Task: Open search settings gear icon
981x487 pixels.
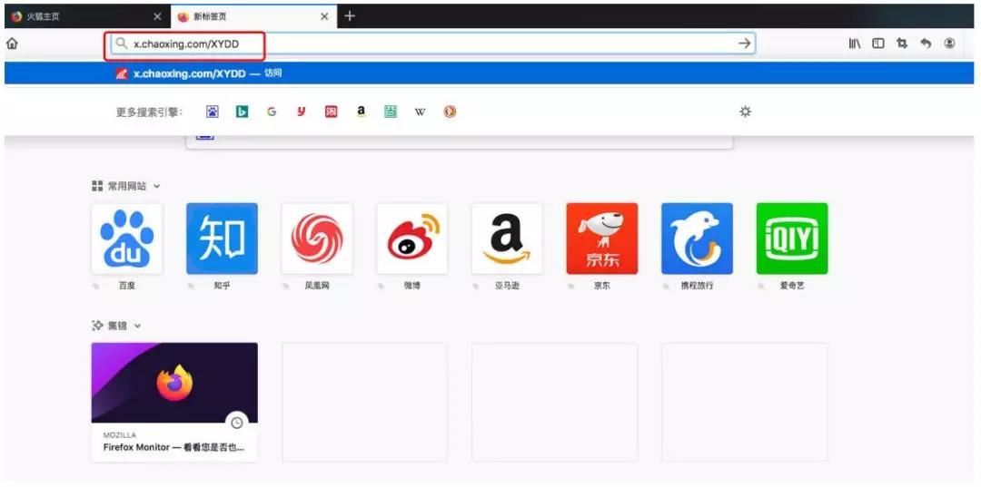Action: coord(745,112)
